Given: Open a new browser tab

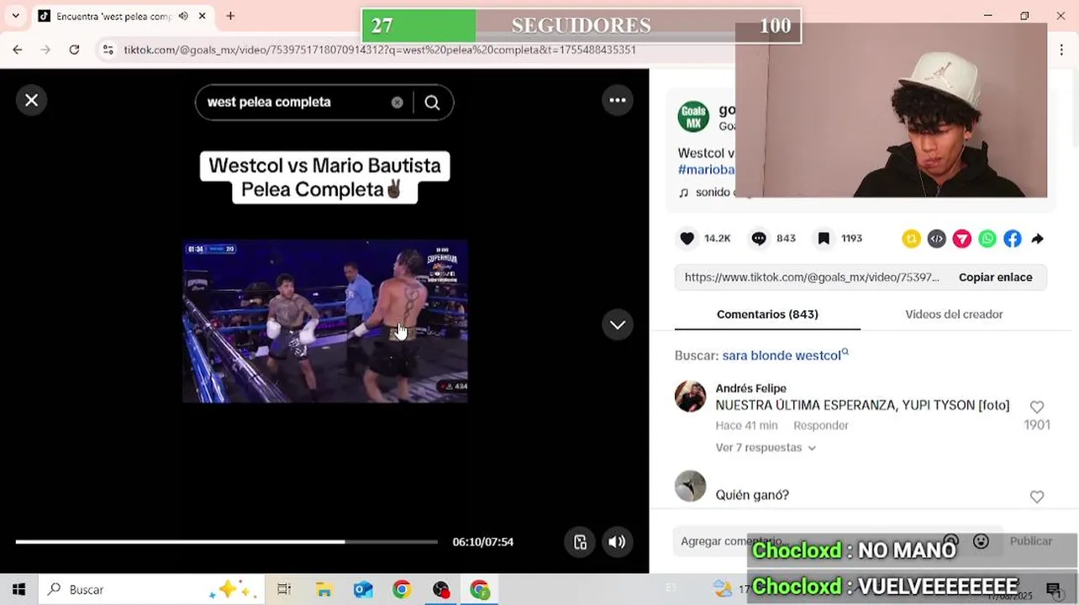Looking at the screenshot, I should coord(230,16).
